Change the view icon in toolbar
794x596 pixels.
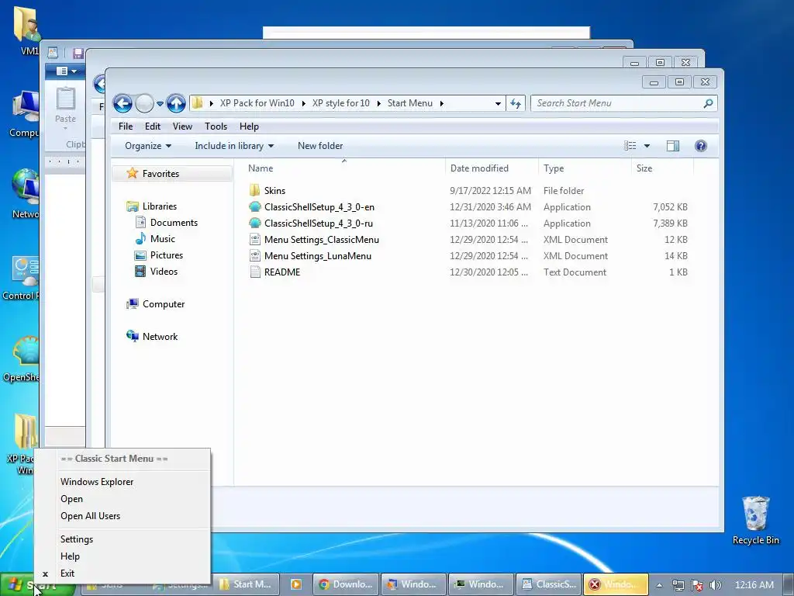pyautogui.click(x=630, y=146)
